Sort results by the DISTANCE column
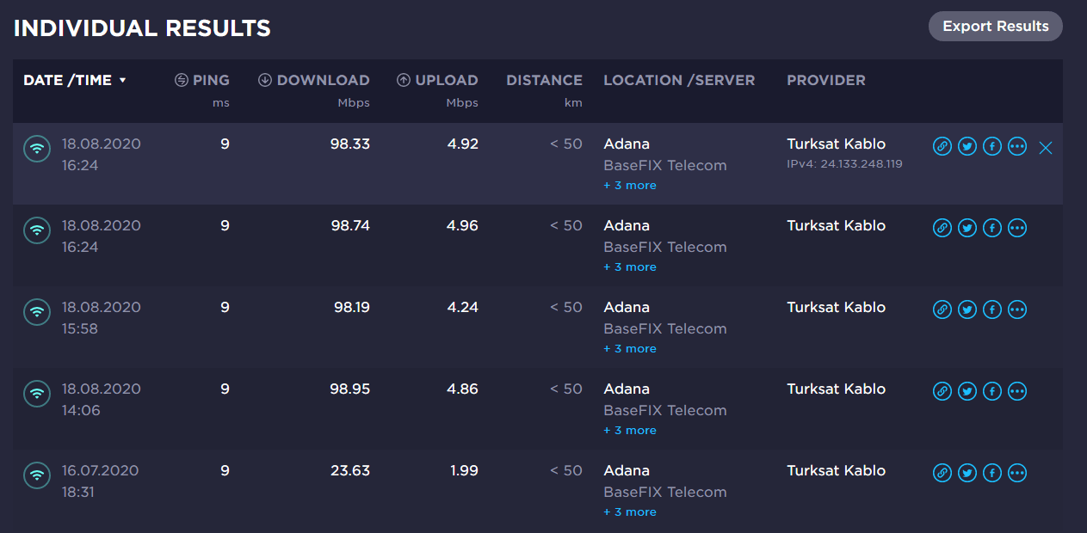The height and width of the screenshot is (533, 1087). (544, 79)
